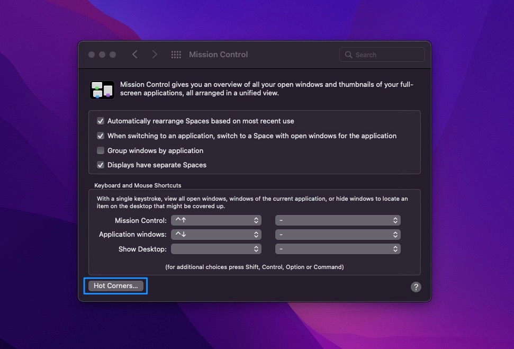Click the additional choices hint text

255,267
